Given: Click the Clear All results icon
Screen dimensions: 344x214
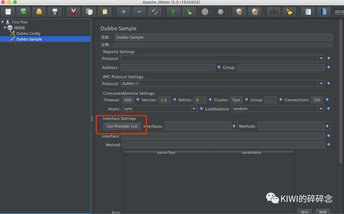Looking at the screenshot, I should pos(255,11).
